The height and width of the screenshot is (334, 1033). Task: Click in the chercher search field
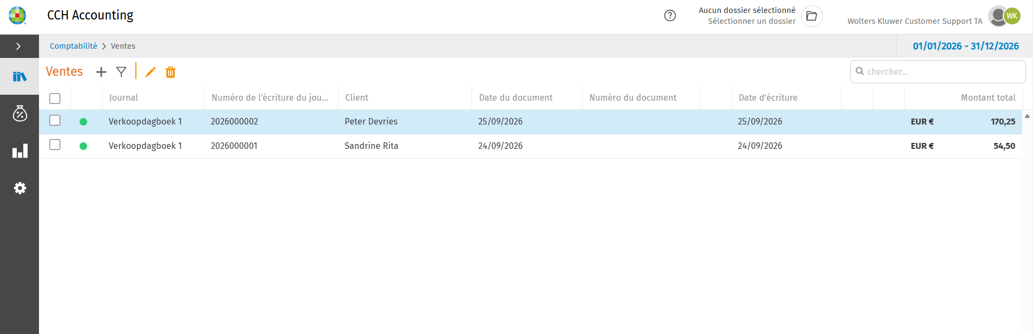tap(938, 71)
